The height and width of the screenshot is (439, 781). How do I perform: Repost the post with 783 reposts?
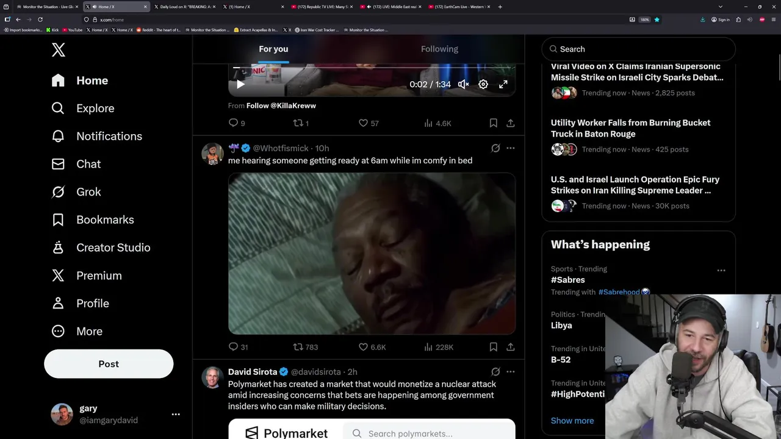pyautogui.click(x=306, y=347)
